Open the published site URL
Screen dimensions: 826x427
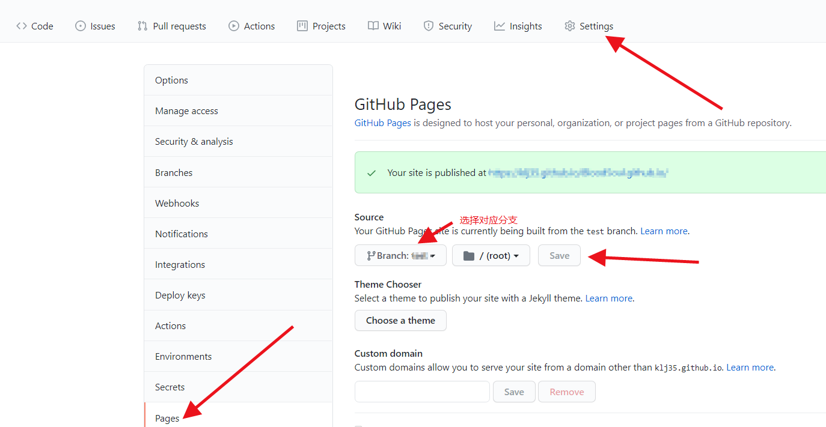tap(578, 172)
